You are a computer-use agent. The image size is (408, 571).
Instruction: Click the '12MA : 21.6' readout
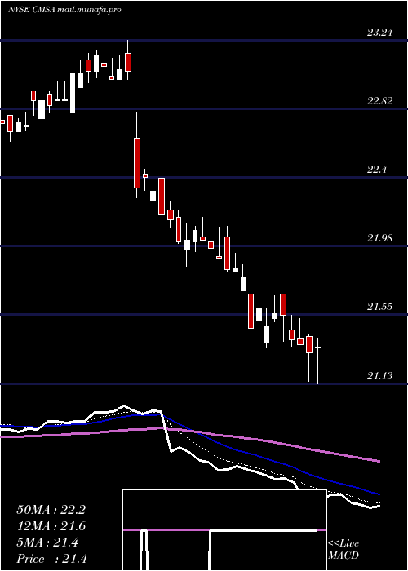tap(51, 526)
